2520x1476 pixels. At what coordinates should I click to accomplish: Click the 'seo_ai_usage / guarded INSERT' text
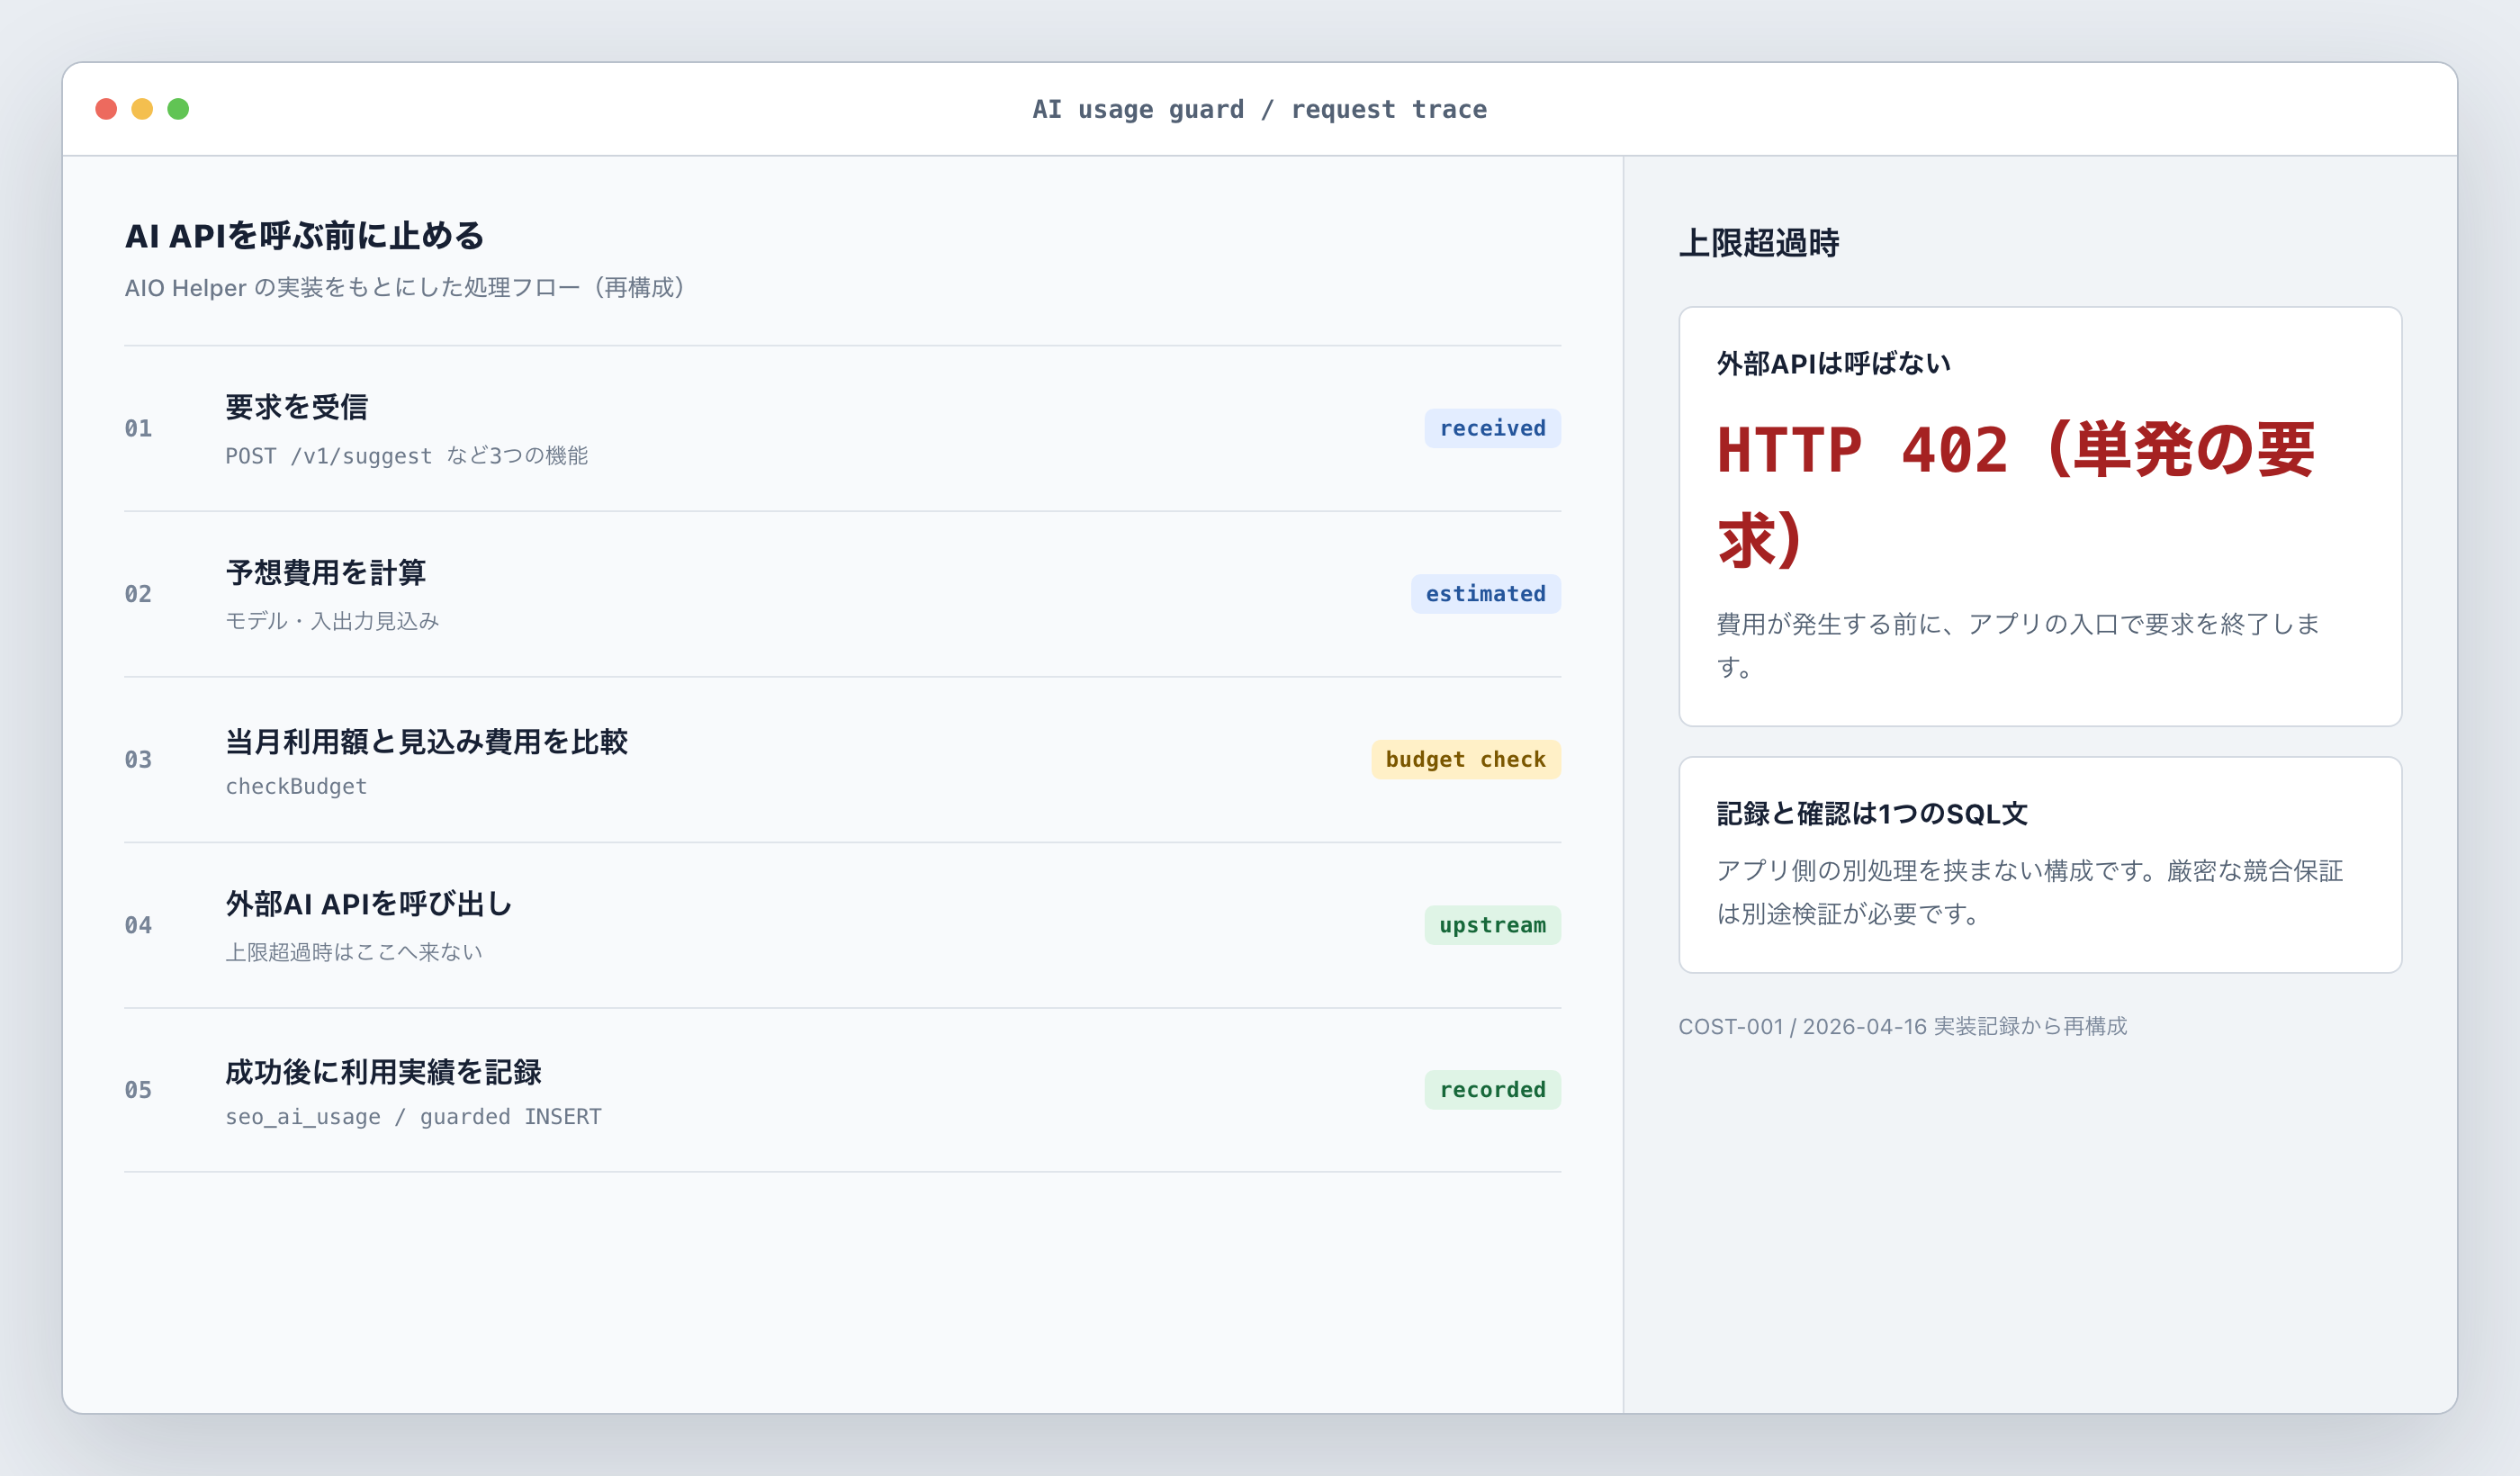coord(413,1117)
